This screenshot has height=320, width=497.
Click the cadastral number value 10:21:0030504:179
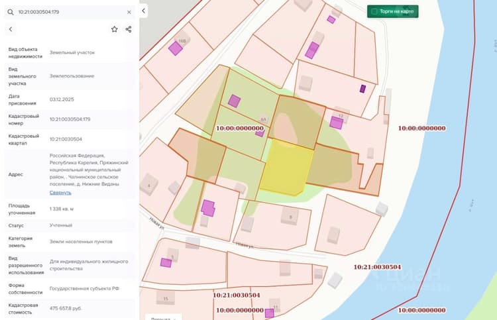(x=70, y=119)
